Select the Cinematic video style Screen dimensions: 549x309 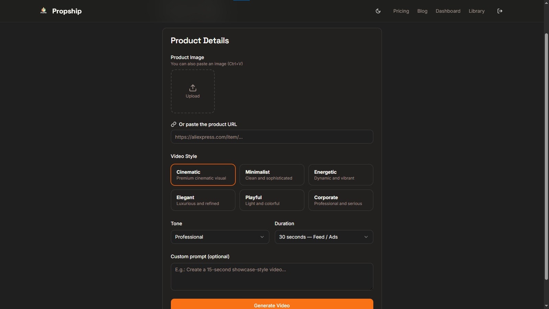pyautogui.click(x=203, y=175)
